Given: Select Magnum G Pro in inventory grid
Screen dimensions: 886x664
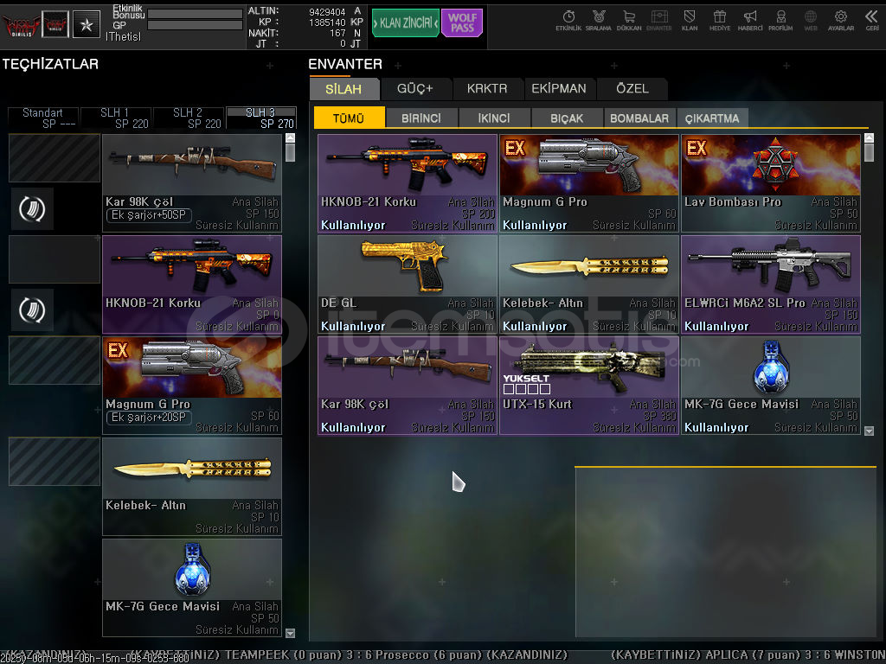Looking at the screenshot, I should pos(589,183).
